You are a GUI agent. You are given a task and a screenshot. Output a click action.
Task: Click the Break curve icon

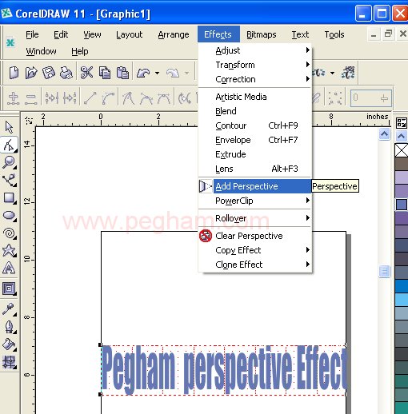pos(70,98)
